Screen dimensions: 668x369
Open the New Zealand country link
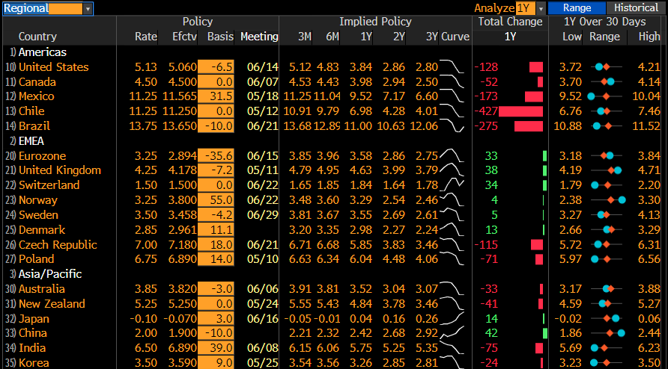(x=52, y=304)
